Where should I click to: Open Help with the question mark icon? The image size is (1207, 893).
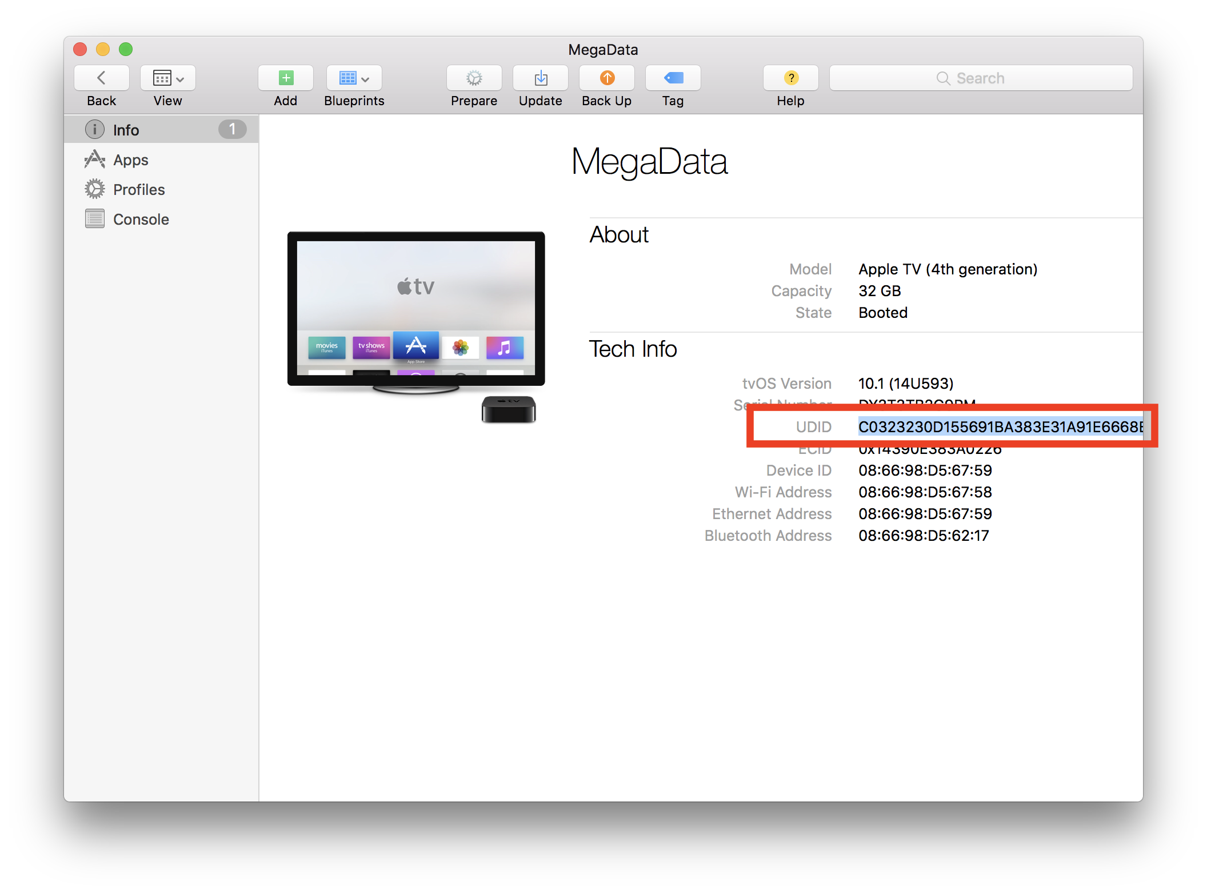tap(790, 78)
